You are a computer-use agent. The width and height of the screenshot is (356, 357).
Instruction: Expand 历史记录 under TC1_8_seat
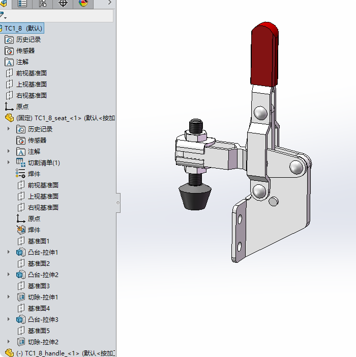tap(9, 129)
